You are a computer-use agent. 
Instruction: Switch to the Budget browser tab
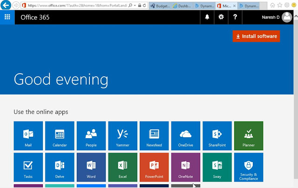point(160,6)
